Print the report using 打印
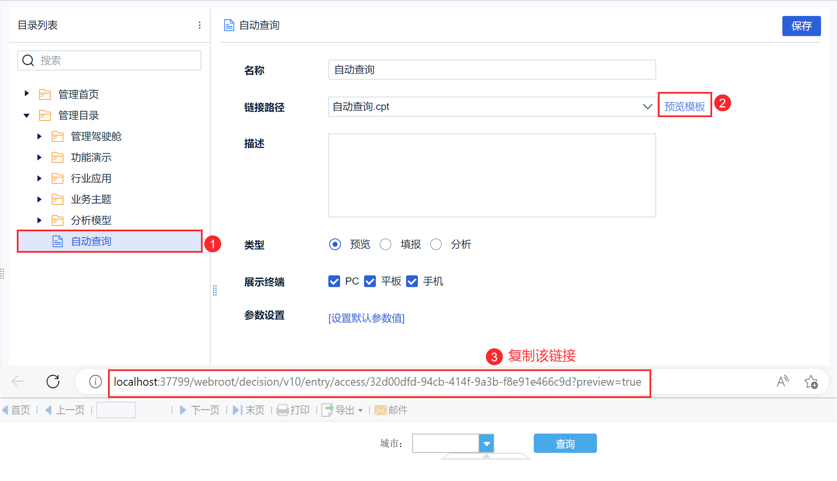 [293, 410]
